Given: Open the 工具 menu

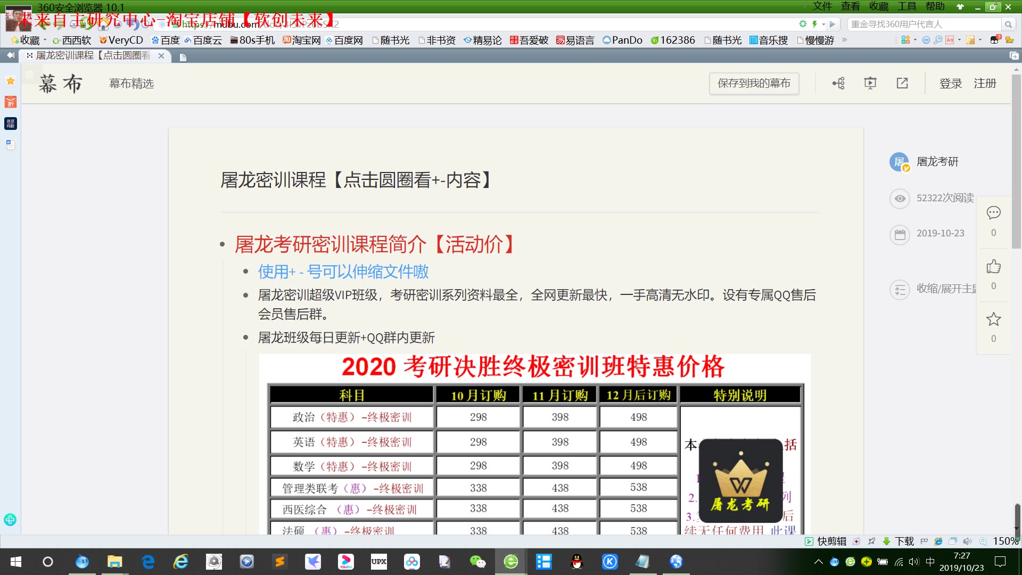Looking at the screenshot, I should tap(907, 6).
